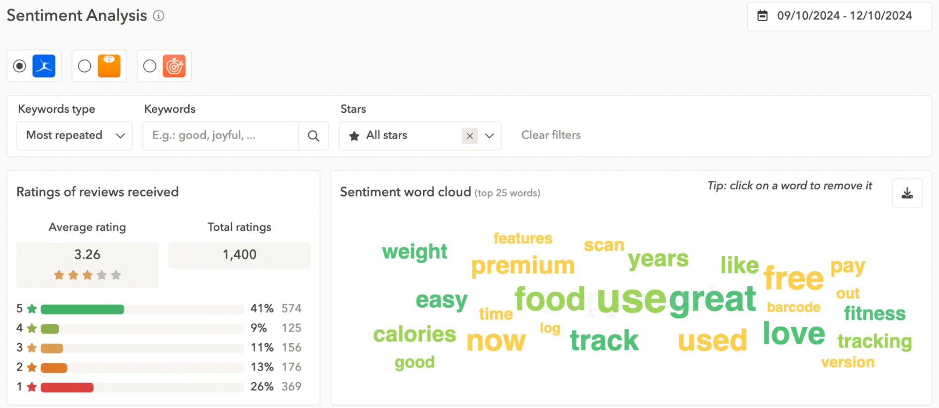This screenshot has height=408, width=939.
Task: Open the Most repeated keywords type dropdown
Action: [x=74, y=136]
